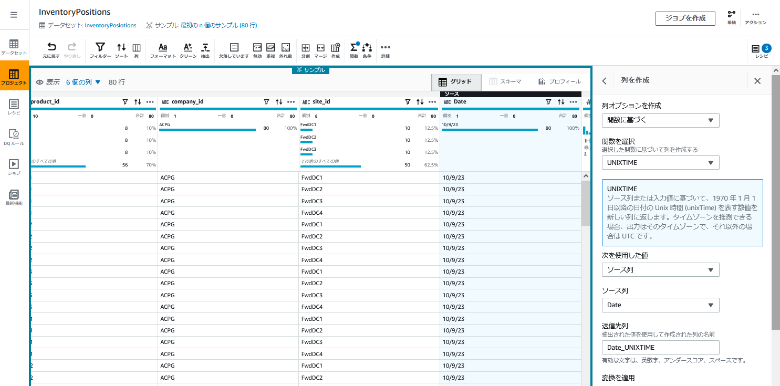Switch to the プロファイル view tab

[559, 81]
